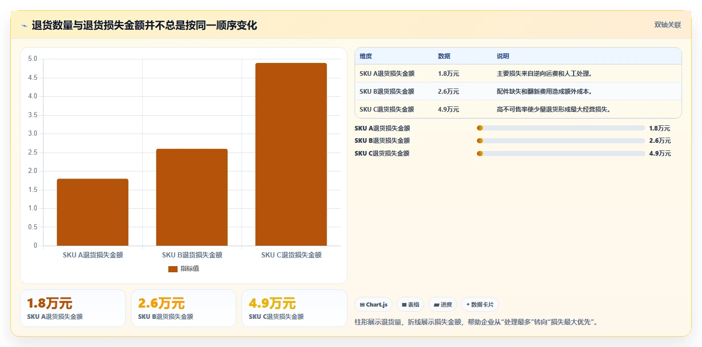Viewport: 702px width, 347px height.
Task: Toggle the 指标值 legend color box
Action: [x=173, y=269]
